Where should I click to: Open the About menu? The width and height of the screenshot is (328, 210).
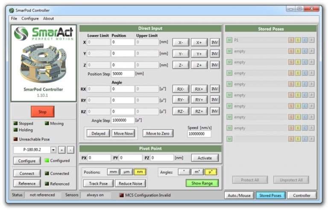(x=48, y=18)
